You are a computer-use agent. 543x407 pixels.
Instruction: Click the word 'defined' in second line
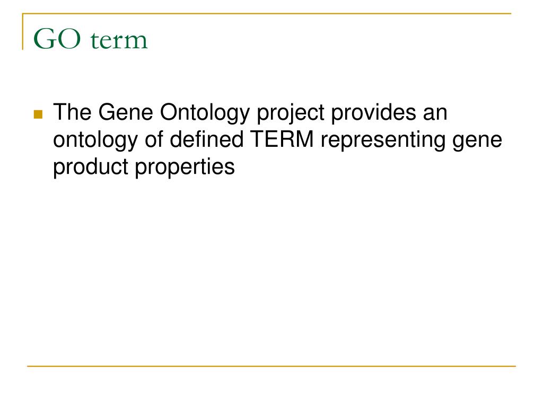[x=206, y=139]
